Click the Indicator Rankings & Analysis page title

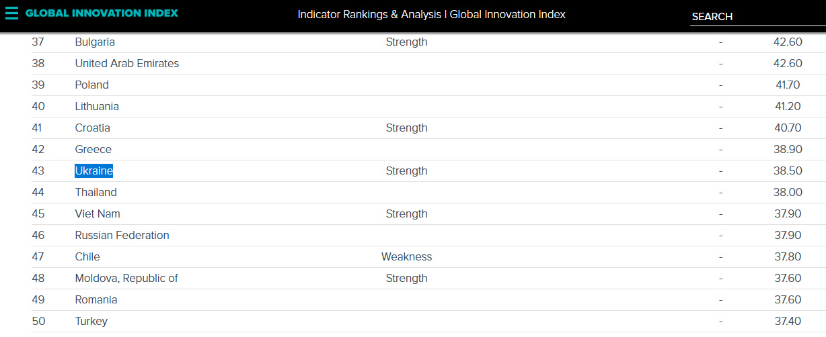pyautogui.click(x=432, y=14)
